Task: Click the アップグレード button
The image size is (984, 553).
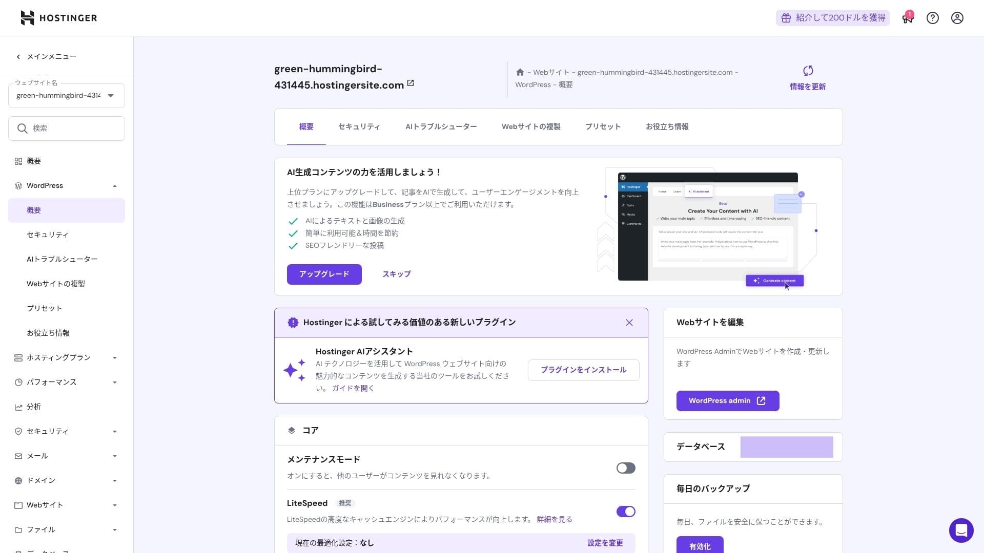Action: [324, 274]
